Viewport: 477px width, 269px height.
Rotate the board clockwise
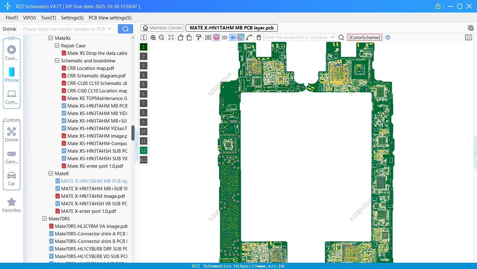coord(189,37)
